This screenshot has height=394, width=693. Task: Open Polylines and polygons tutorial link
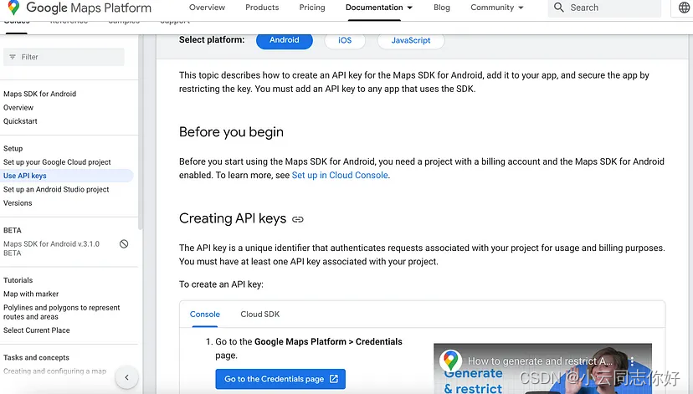[x=61, y=312]
